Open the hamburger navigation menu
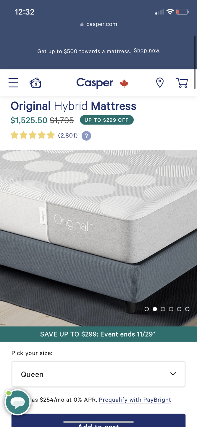 [13, 83]
